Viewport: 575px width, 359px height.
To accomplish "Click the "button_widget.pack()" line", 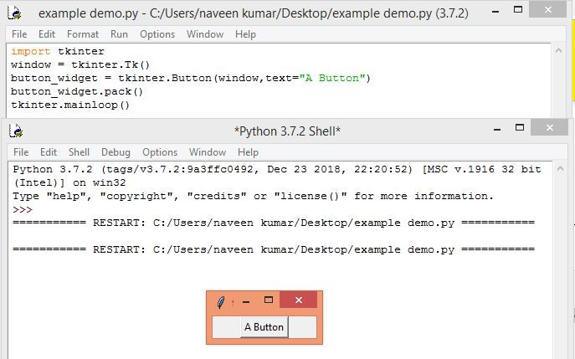I will (77, 92).
